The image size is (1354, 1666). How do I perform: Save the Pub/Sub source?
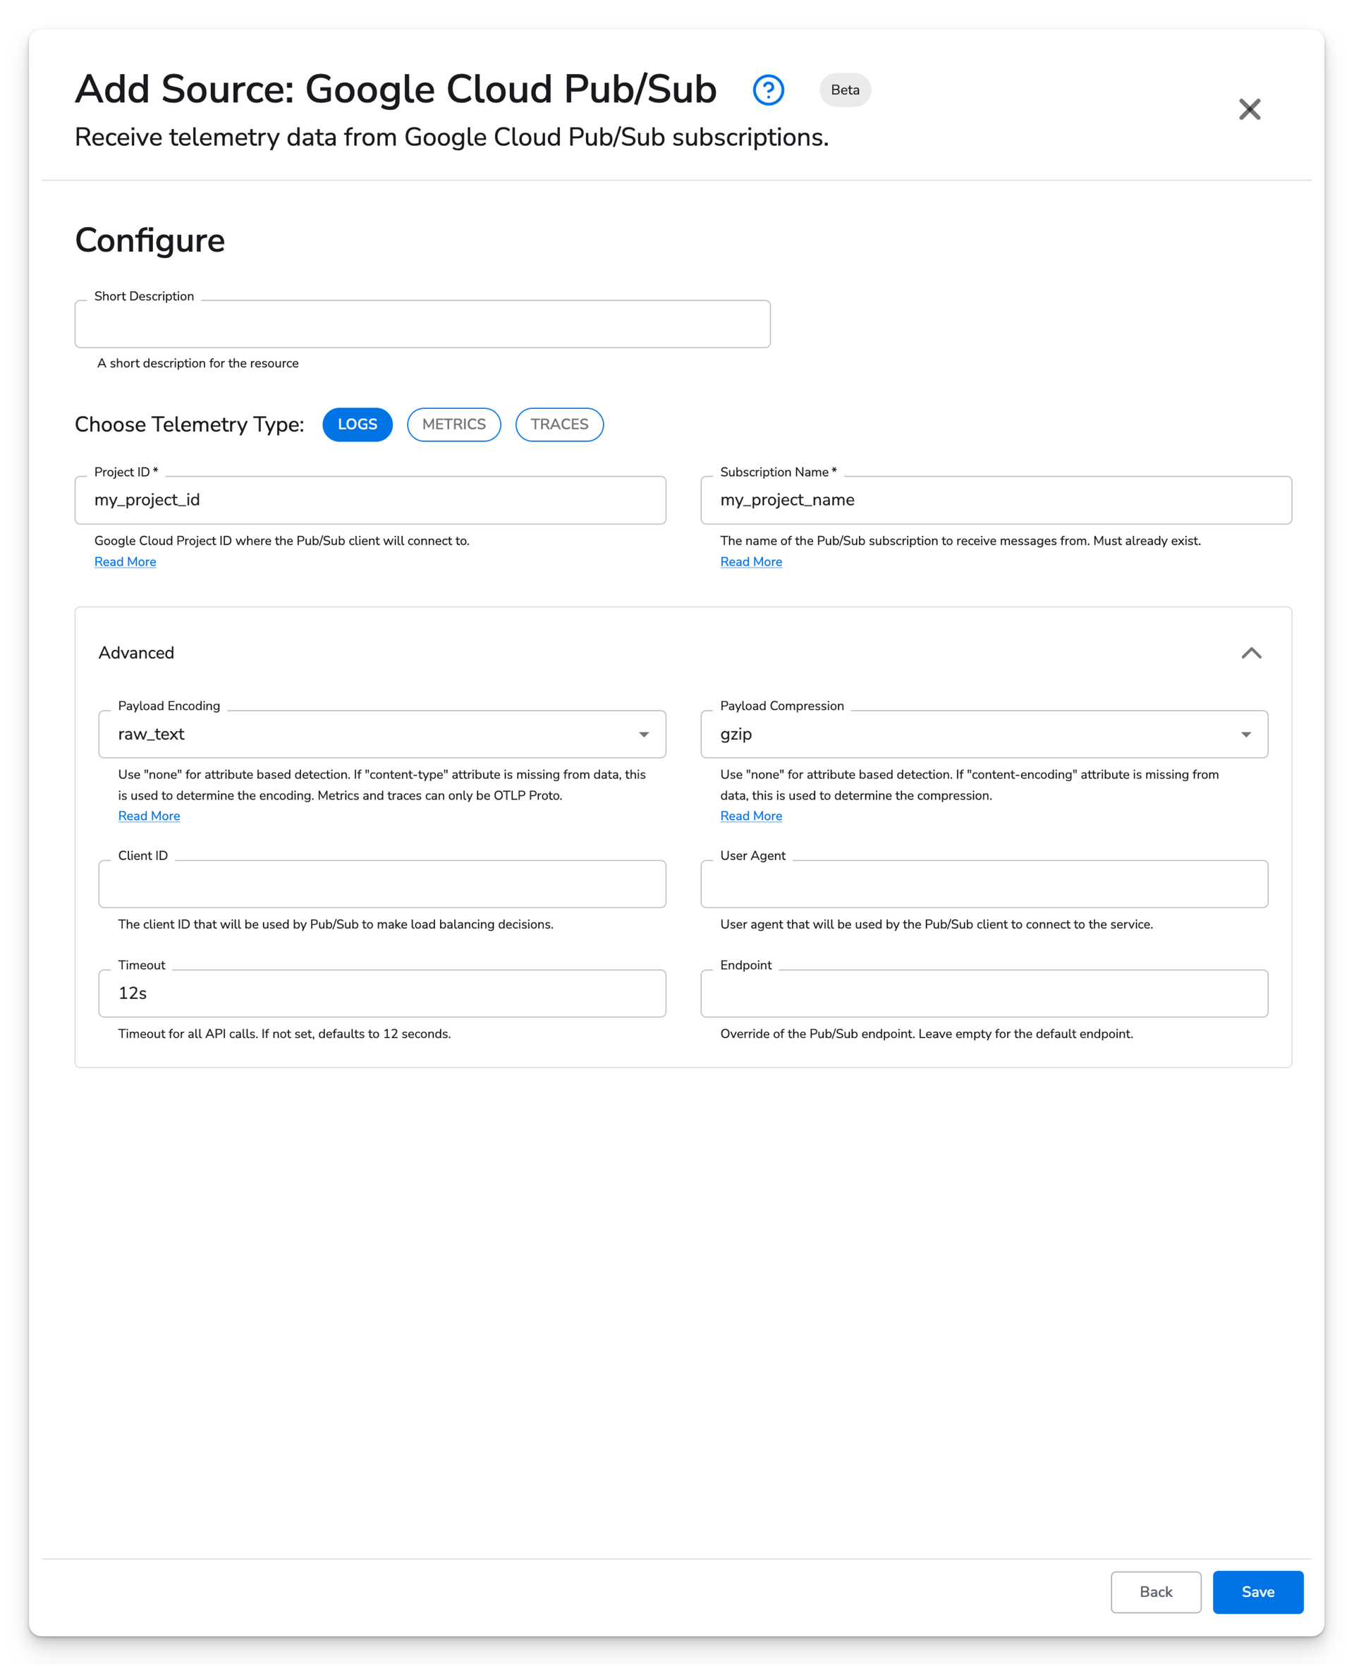[x=1258, y=1592]
